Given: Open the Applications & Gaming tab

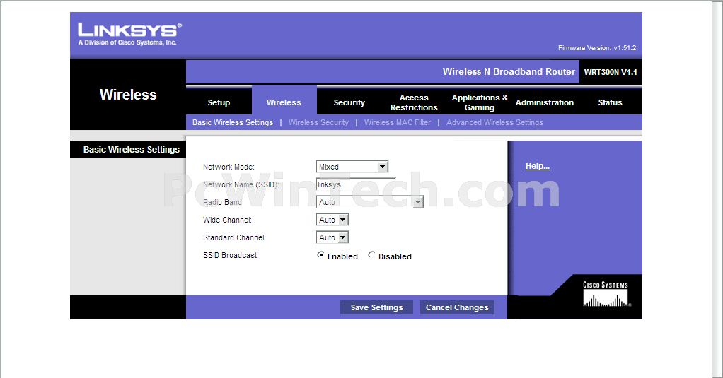Looking at the screenshot, I should tap(480, 102).
